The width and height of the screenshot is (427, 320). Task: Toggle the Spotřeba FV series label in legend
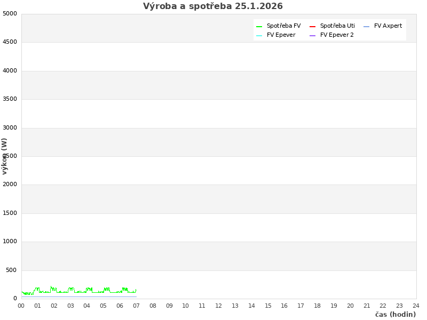coord(283,26)
